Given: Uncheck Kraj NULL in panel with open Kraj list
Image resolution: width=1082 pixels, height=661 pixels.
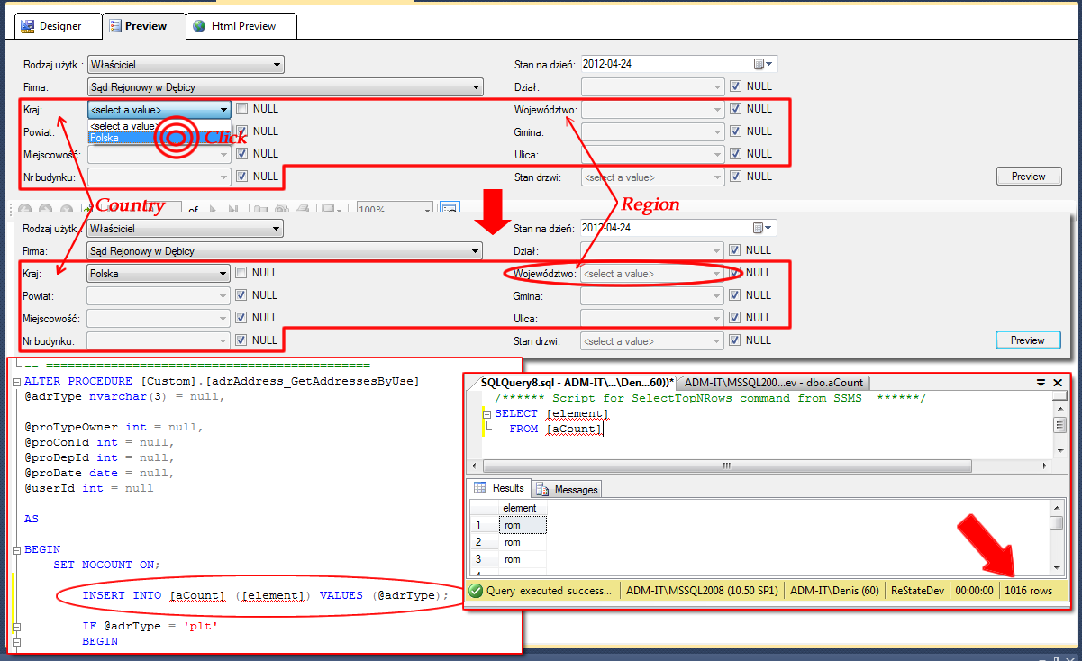Looking at the screenshot, I should [x=241, y=109].
